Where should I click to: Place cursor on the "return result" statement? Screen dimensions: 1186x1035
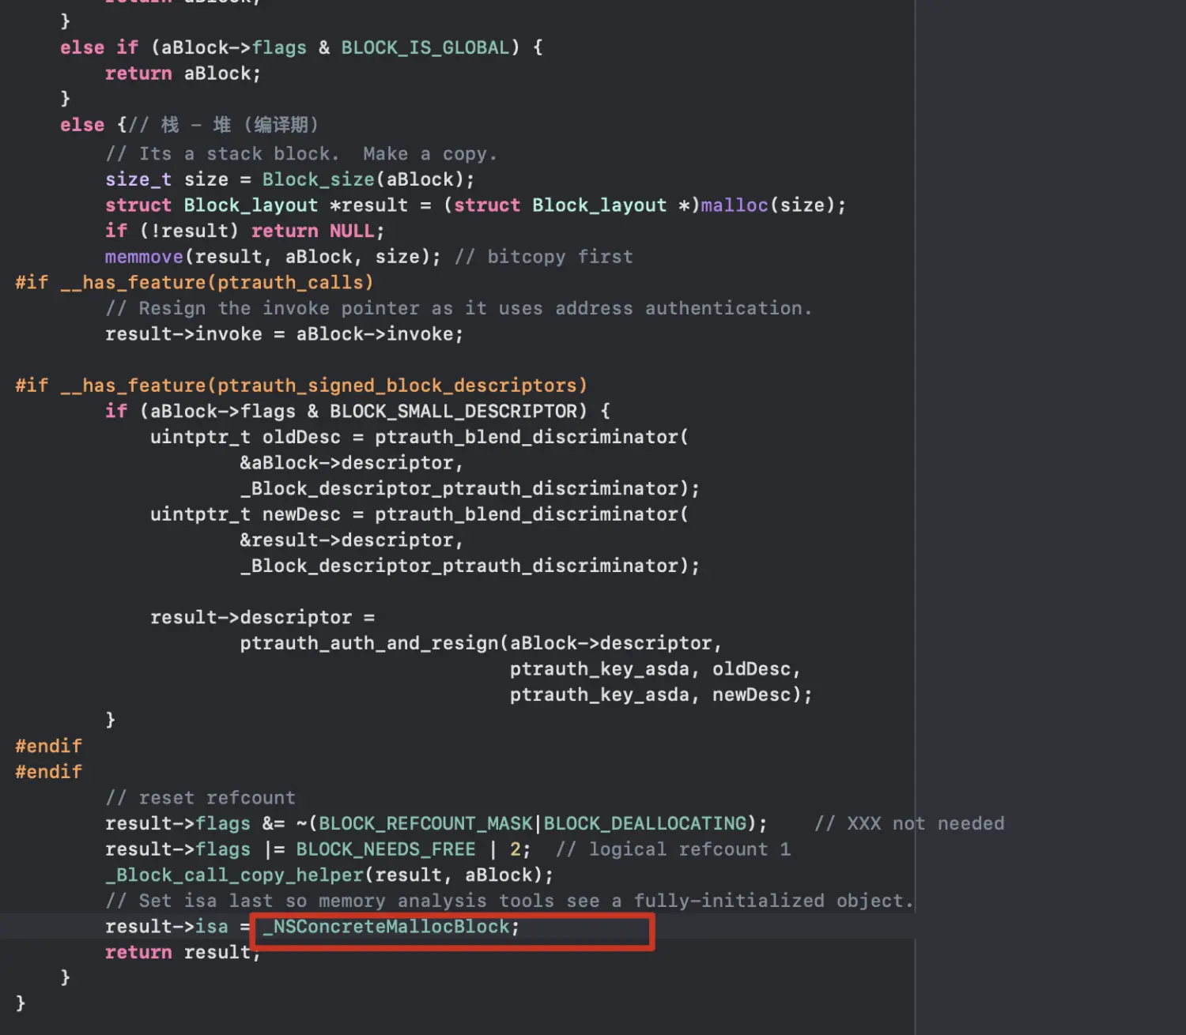coord(182,953)
